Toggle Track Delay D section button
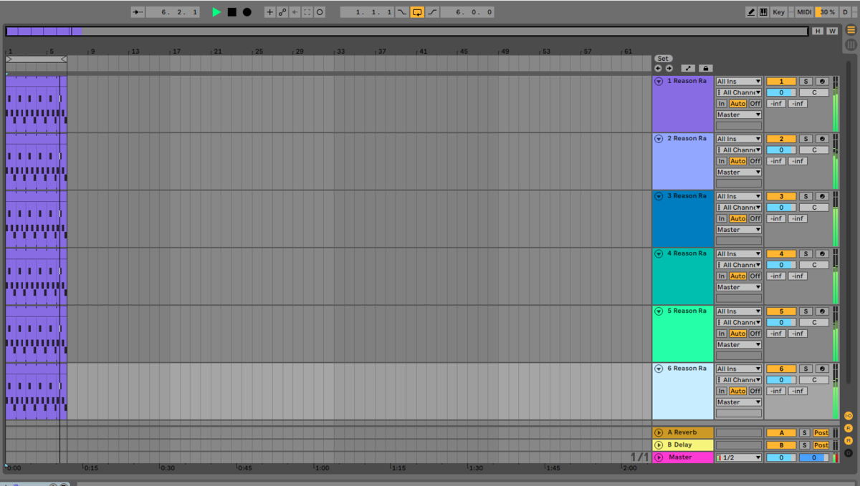Screen dimensions: 860x486 pos(849,452)
